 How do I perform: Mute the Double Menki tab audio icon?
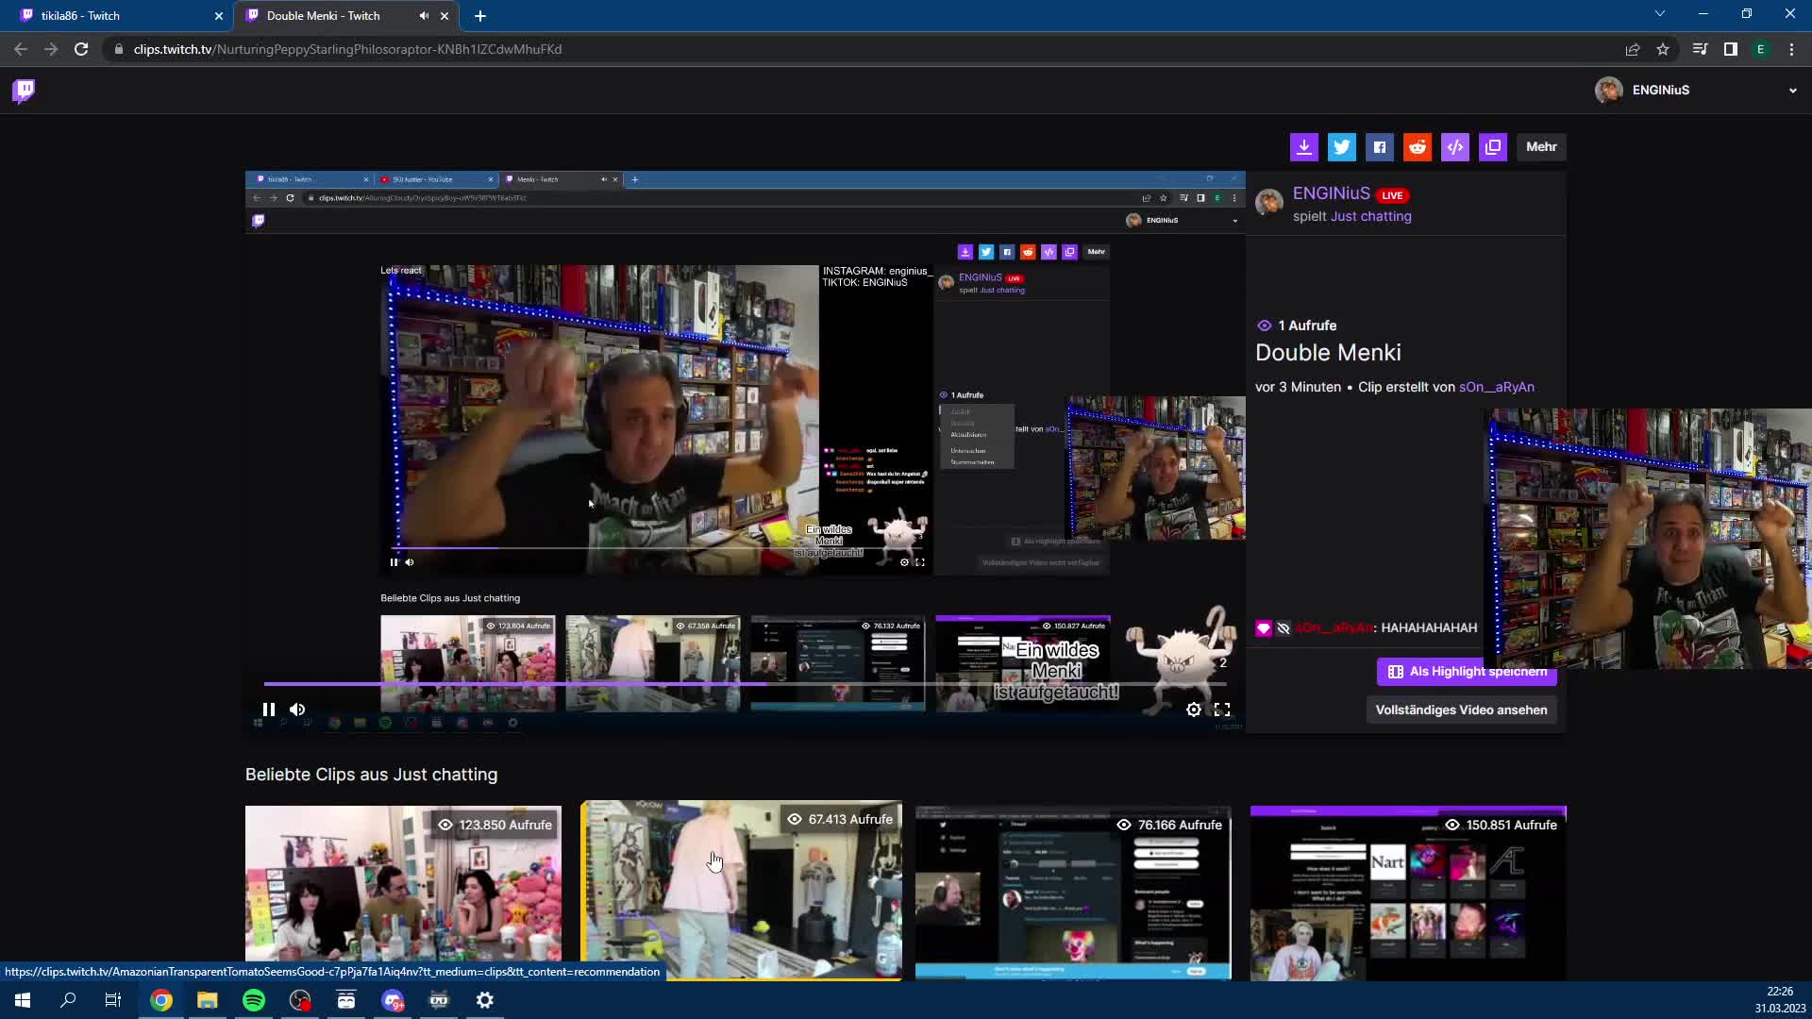(x=424, y=16)
